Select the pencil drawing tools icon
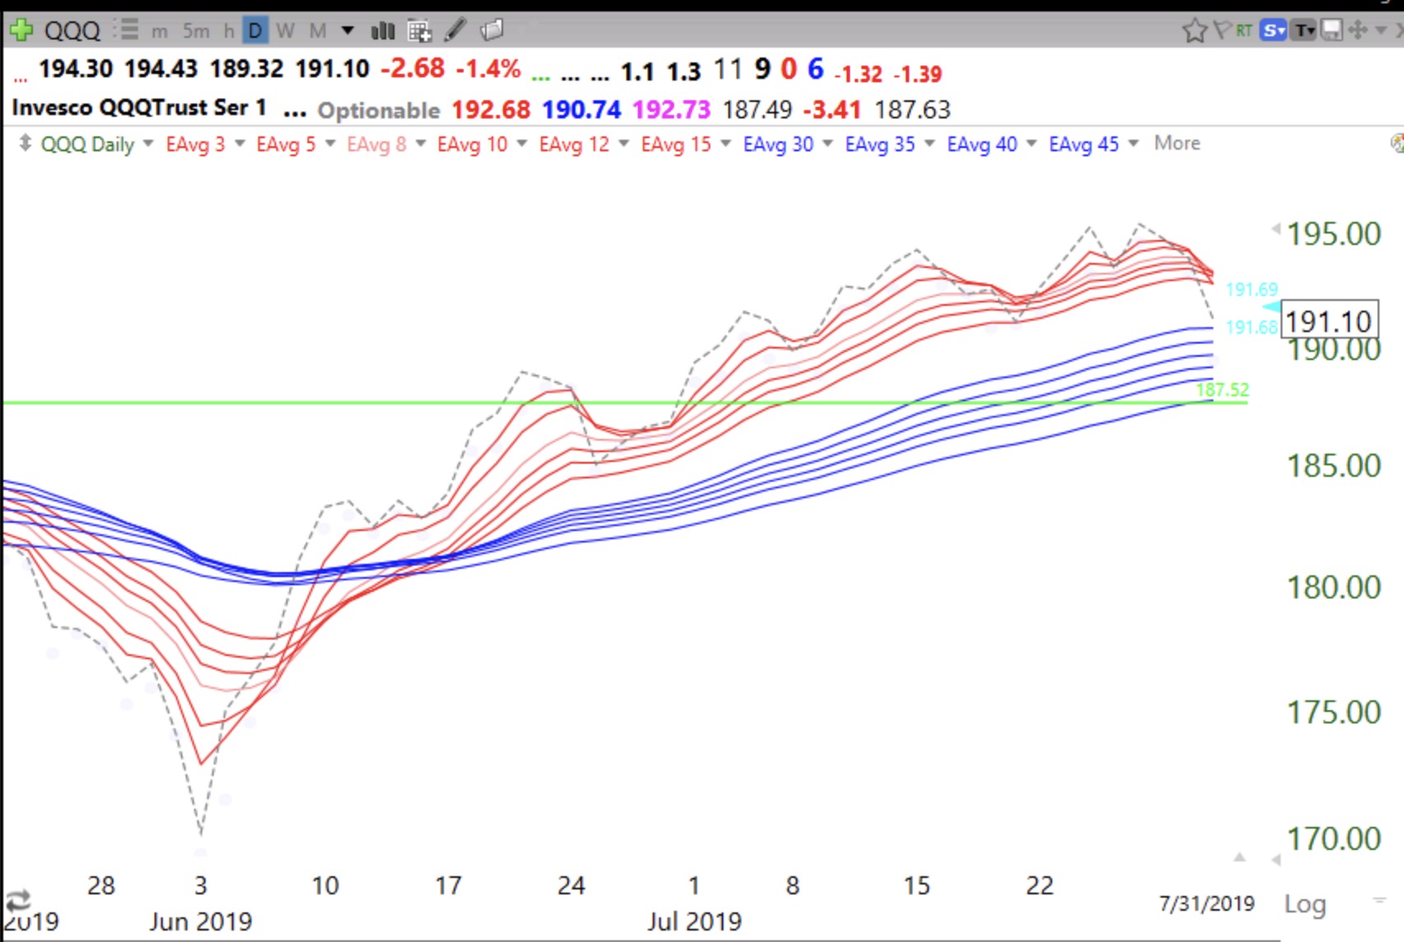Image resolution: width=1404 pixels, height=942 pixels. [455, 31]
